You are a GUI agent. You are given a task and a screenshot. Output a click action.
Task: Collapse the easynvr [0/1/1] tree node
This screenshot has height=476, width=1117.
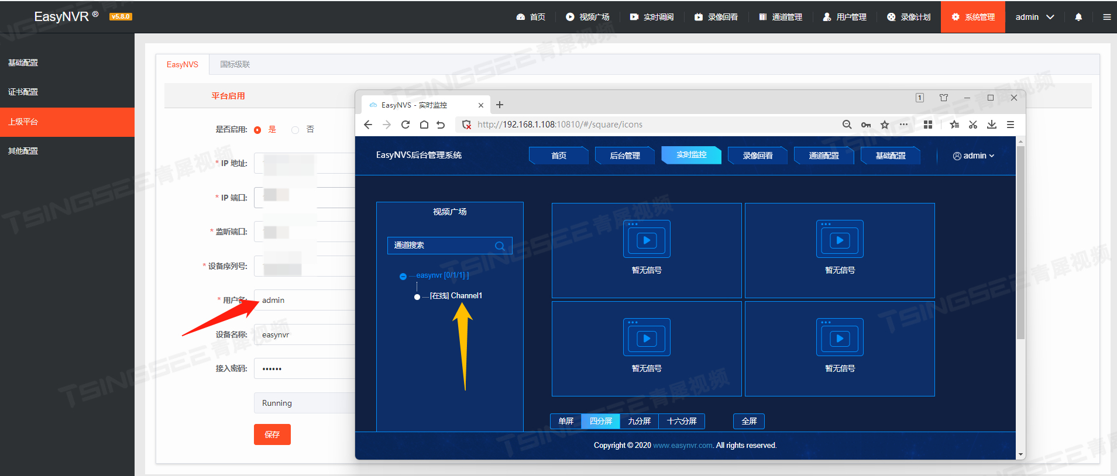pyautogui.click(x=403, y=277)
